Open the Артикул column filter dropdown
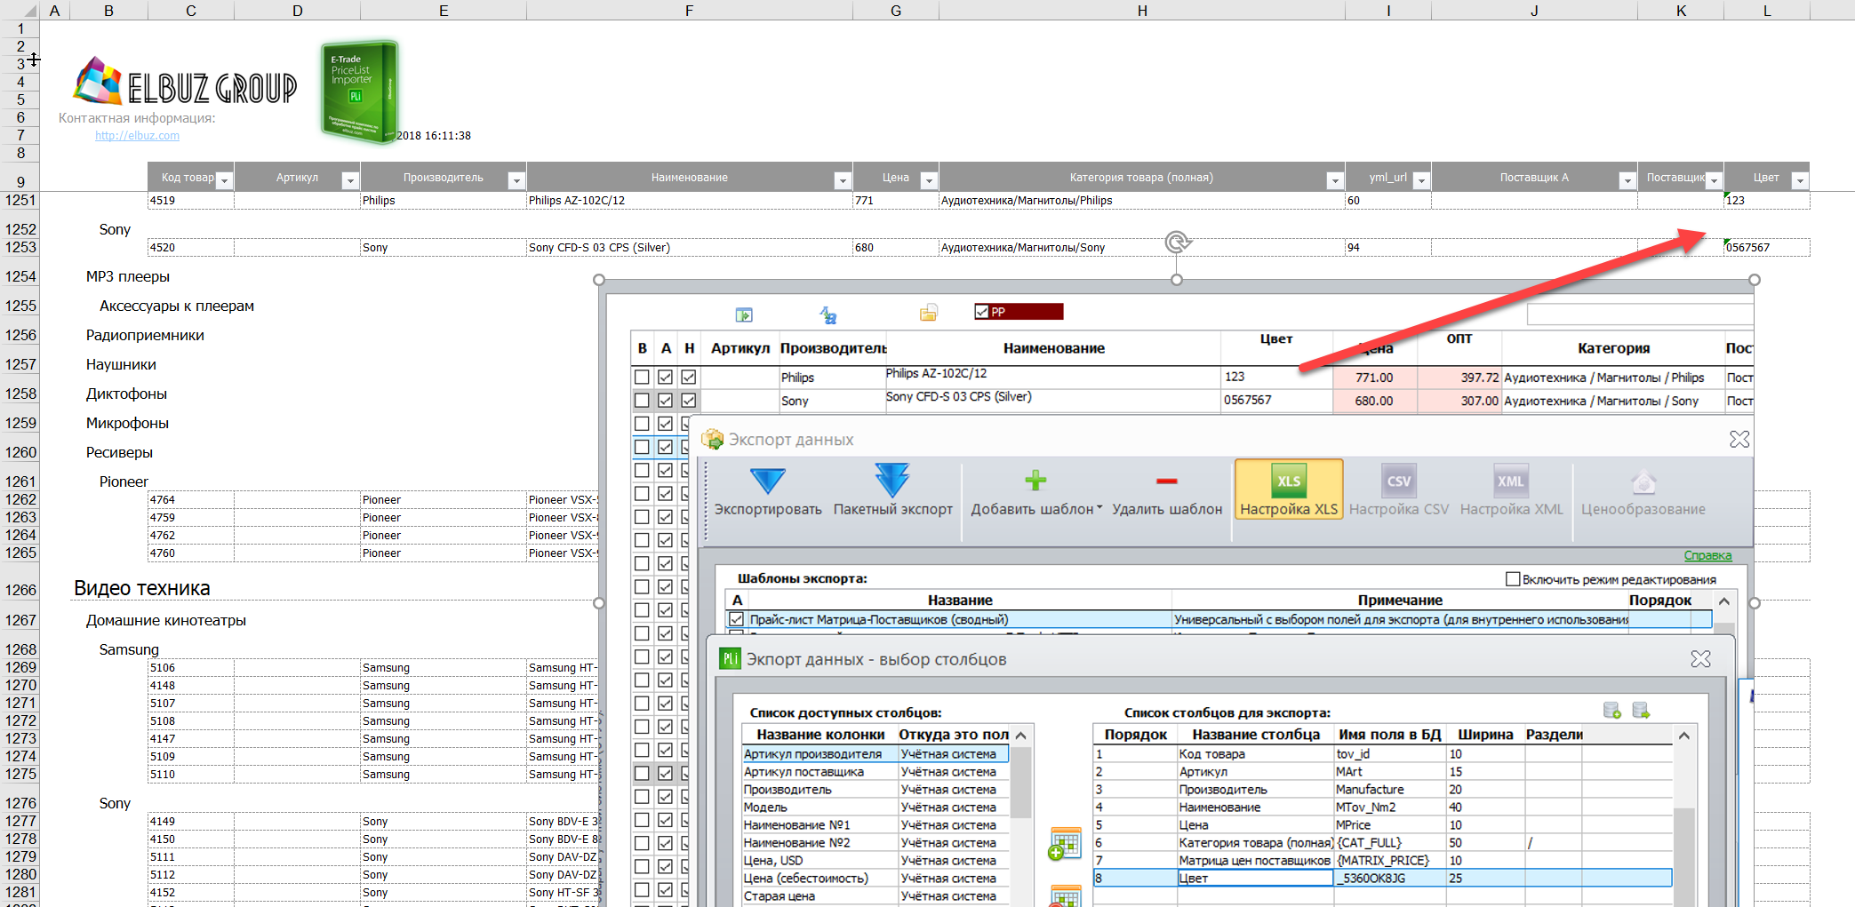Image resolution: width=1855 pixels, height=907 pixels. [350, 180]
